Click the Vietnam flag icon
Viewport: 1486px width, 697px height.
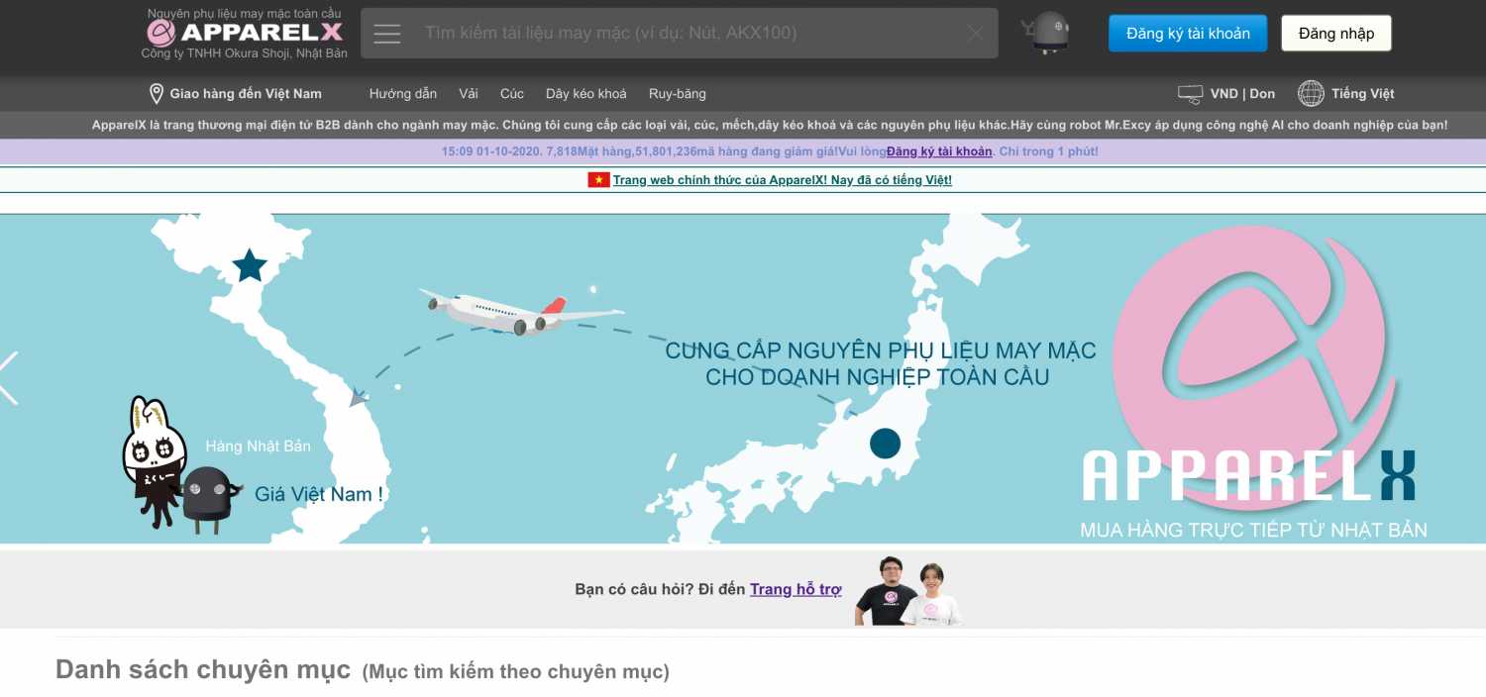pos(598,180)
